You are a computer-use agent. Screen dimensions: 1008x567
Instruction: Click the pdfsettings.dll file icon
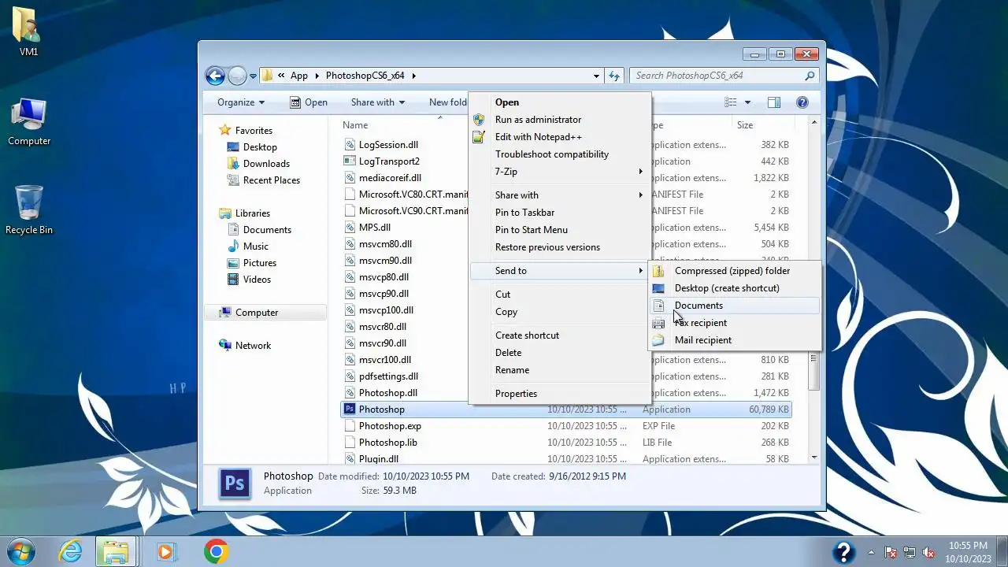pyautogui.click(x=350, y=376)
